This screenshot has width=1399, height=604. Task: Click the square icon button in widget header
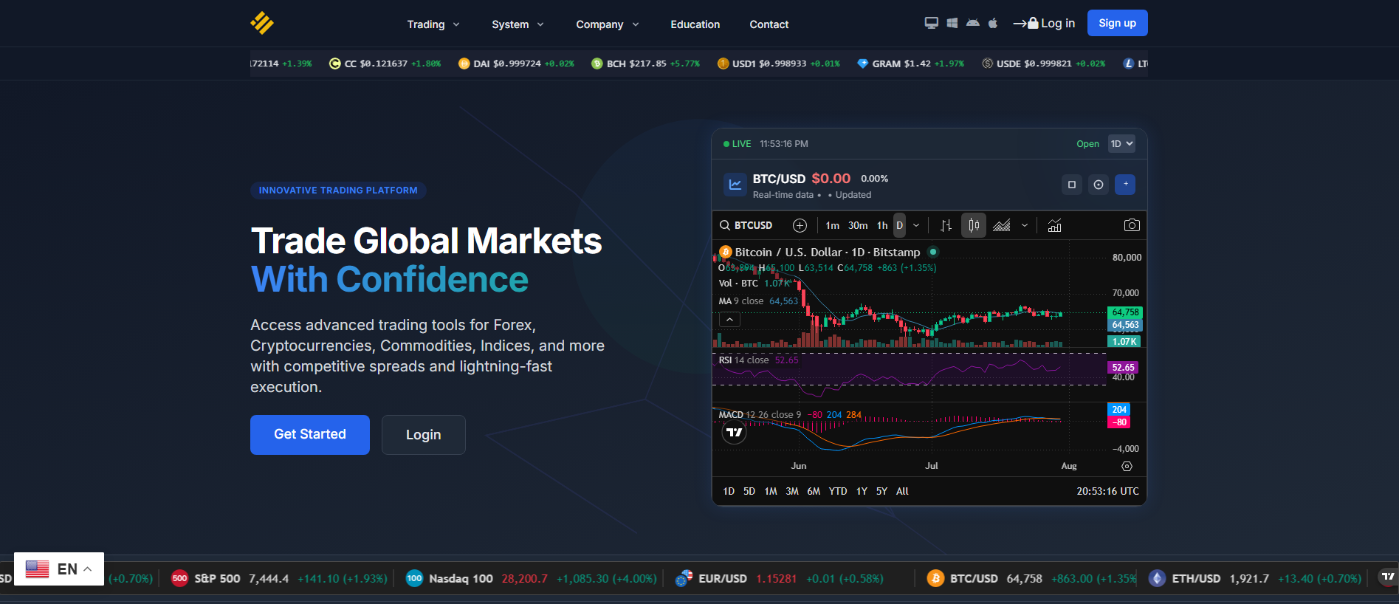click(x=1072, y=185)
